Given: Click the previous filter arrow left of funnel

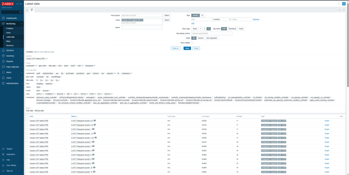Looking at the screenshot, I should coord(27,10).
